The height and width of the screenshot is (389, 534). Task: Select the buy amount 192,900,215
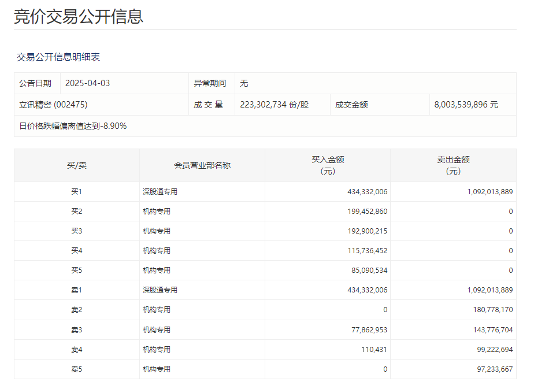coord(368,231)
